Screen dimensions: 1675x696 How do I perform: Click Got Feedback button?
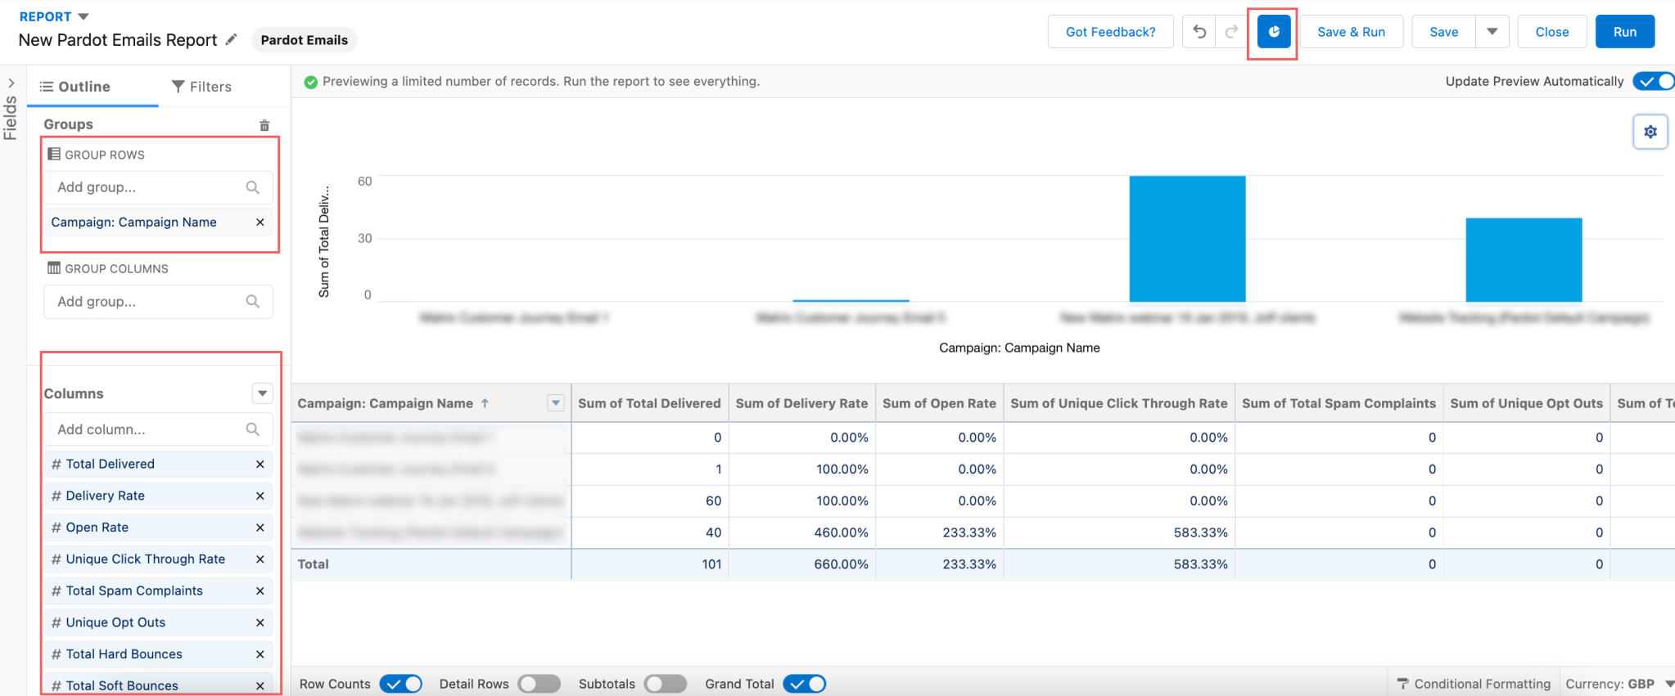(x=1110, y=32)
